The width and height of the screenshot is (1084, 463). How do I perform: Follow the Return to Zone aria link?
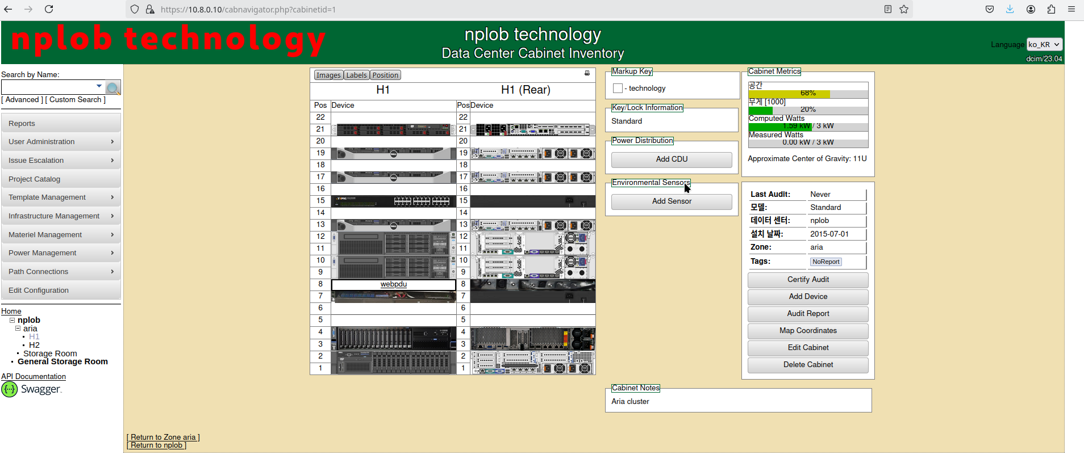(163, 437)
